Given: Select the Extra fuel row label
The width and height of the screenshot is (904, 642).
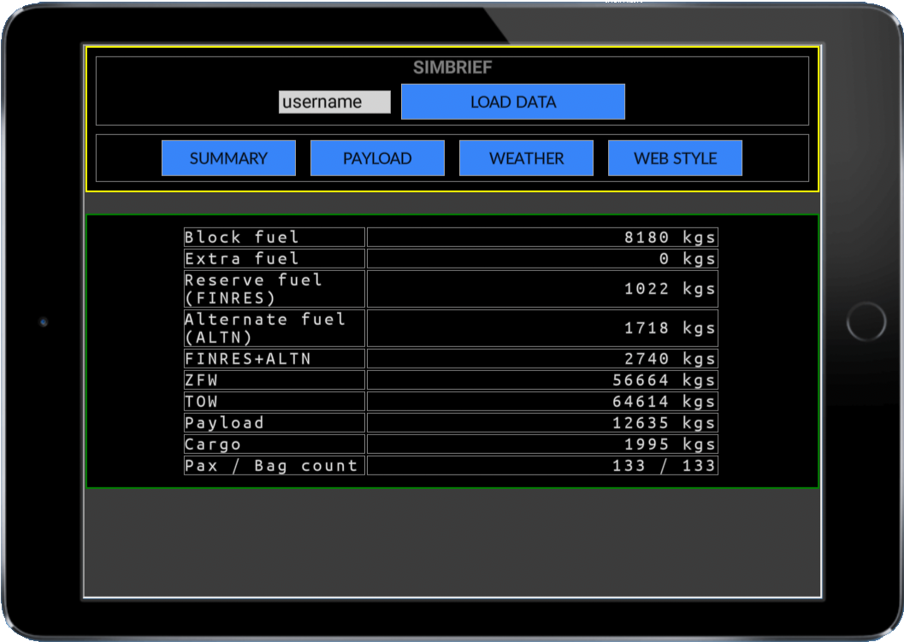Looking at the screenshot, I should (x=275, y=258).
